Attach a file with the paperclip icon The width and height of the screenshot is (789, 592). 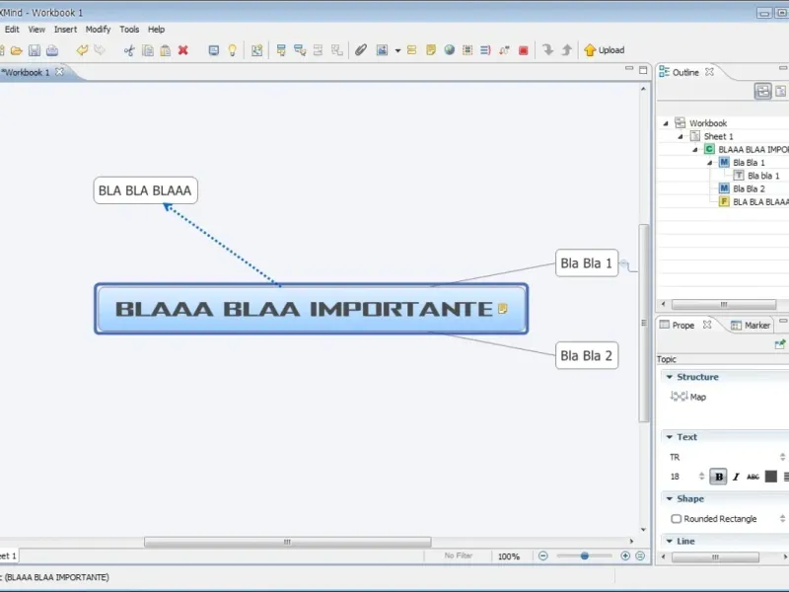(x=360, y=50)
